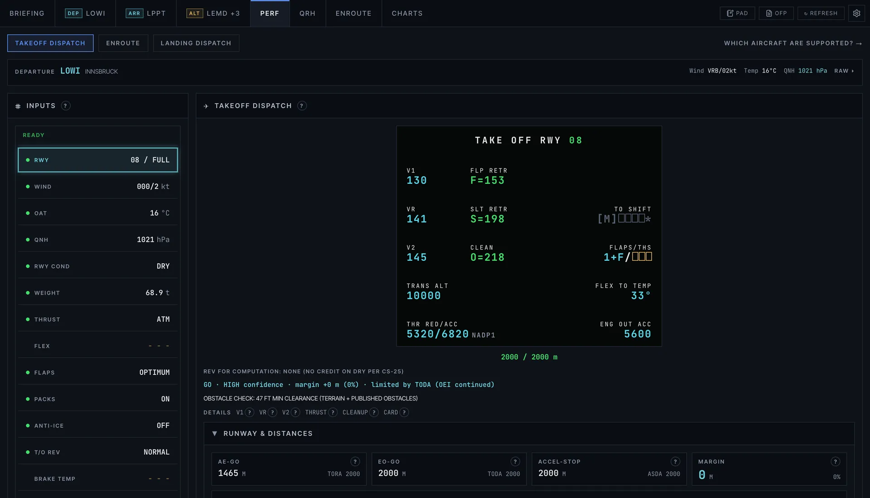870x498 pixels.
Task: Open help for Takeoff Dispatch panel title
Action: [x=302, y=106]
